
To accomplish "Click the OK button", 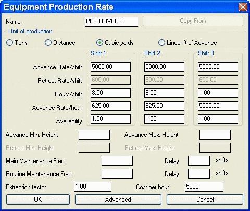I will pyautogui.click(x=38, y=200).
